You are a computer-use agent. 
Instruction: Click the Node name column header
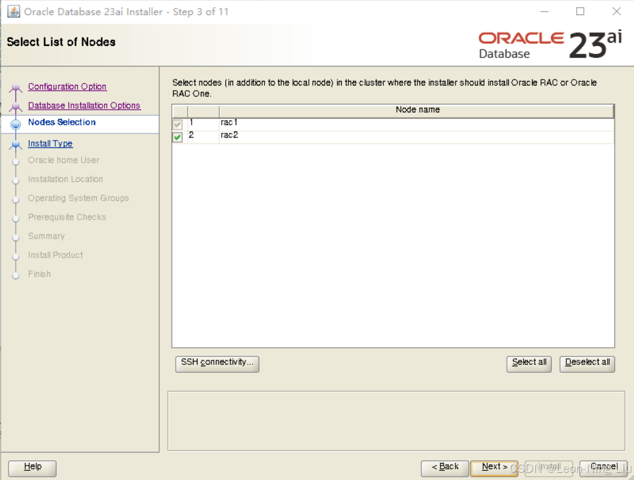pos(417,110)
